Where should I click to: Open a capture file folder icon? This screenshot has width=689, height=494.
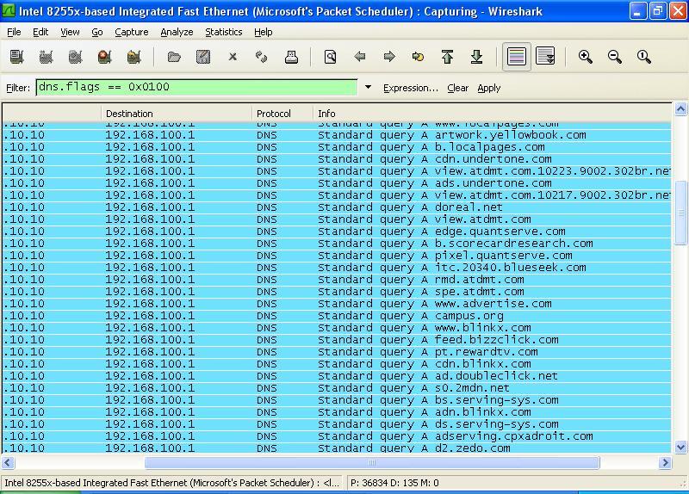click(x=174, y=57)
